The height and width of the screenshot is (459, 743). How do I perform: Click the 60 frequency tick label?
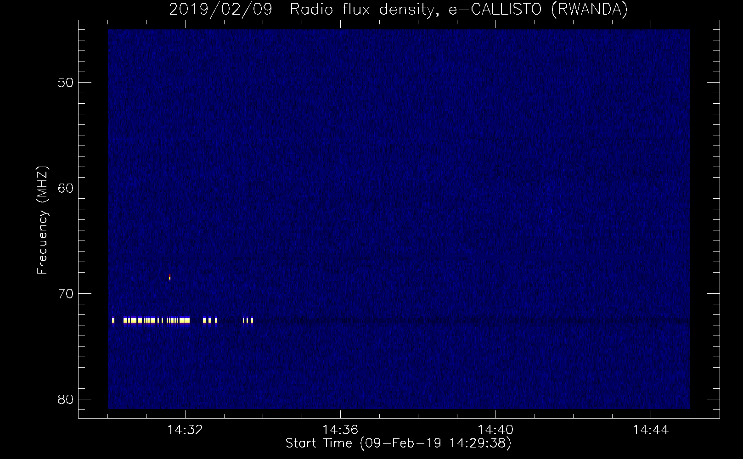point(66,188)
